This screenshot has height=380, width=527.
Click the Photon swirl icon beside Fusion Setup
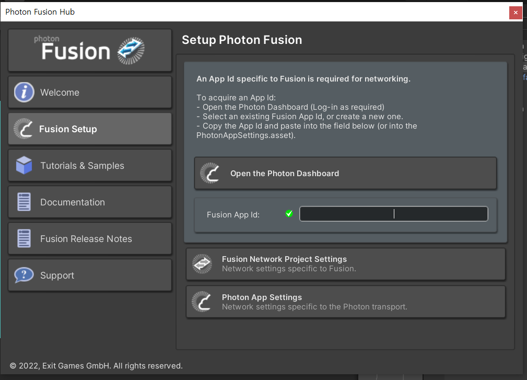23,129
